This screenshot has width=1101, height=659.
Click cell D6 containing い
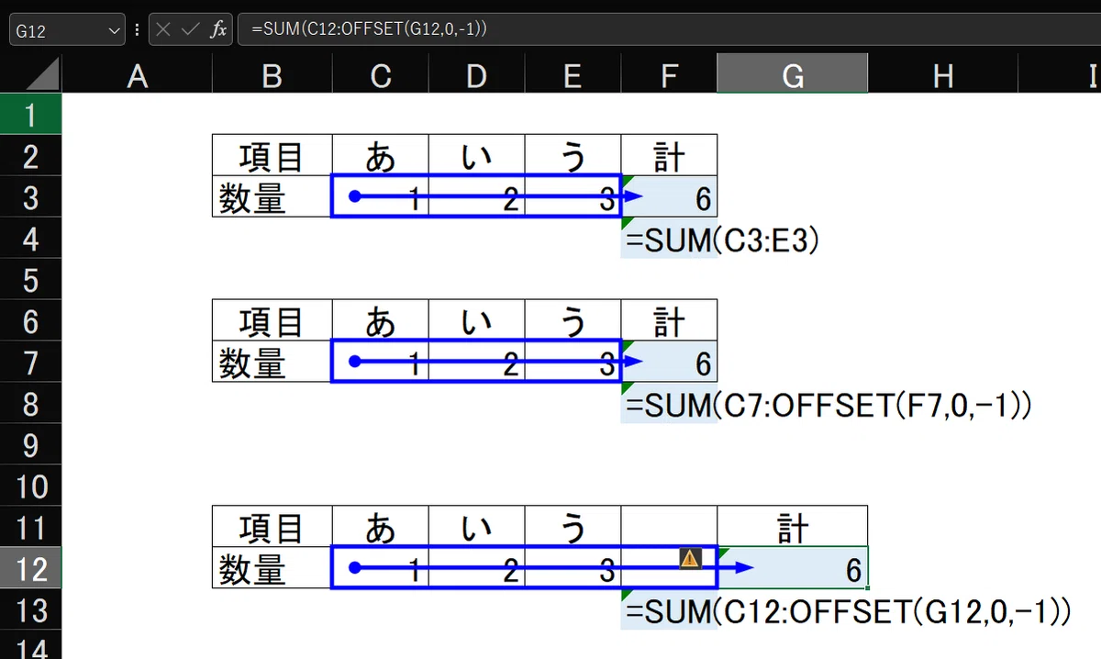point(476,320)
